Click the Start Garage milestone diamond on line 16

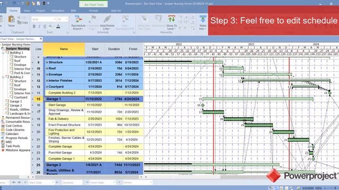point(203,106)
